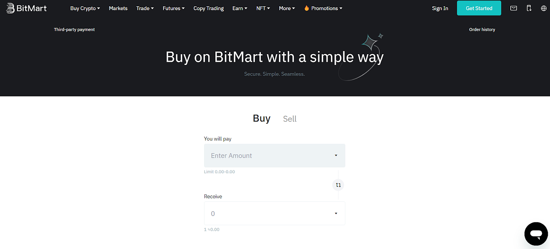Open the Futures dropdown menu
The width and height of the screenshot is (550, 249).
point(173,8)
